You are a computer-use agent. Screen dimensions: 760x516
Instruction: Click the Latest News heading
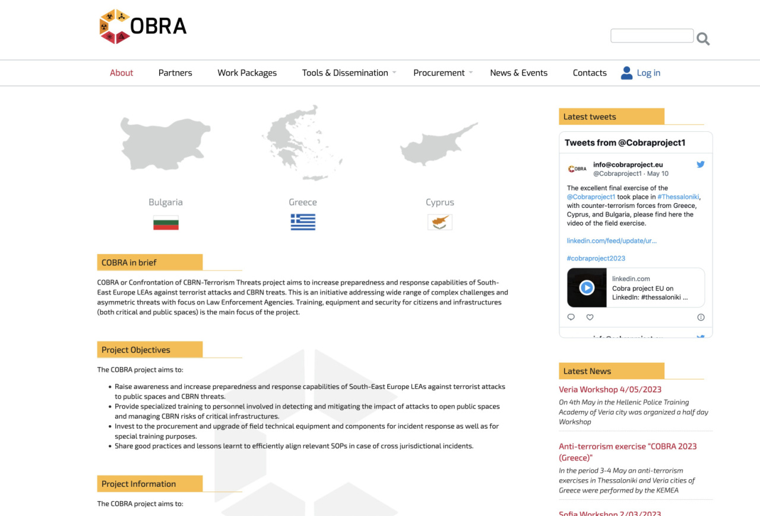pyautogui.click(x=612, y=371)
